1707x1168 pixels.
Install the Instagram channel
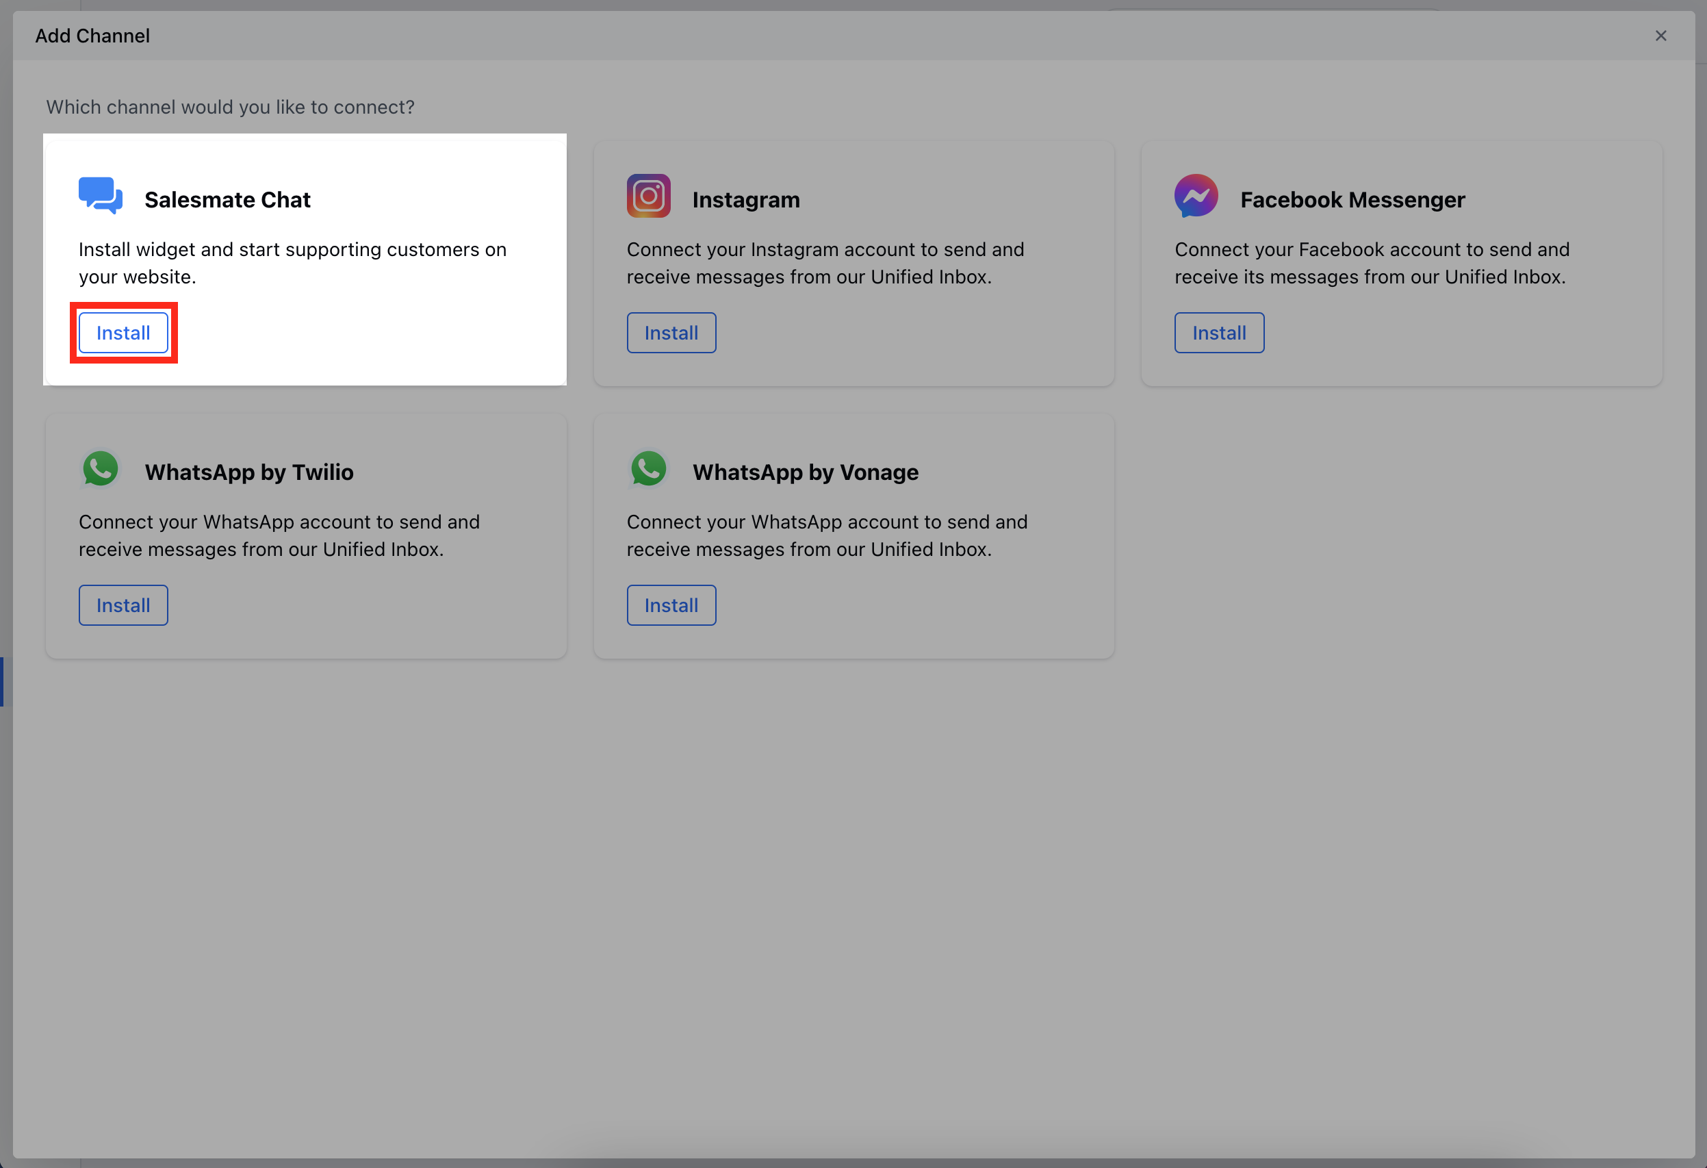[x=671, y=333]
